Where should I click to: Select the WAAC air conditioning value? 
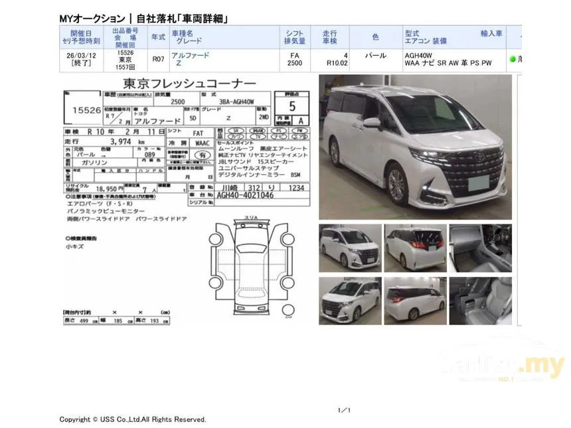click(202, 143)
